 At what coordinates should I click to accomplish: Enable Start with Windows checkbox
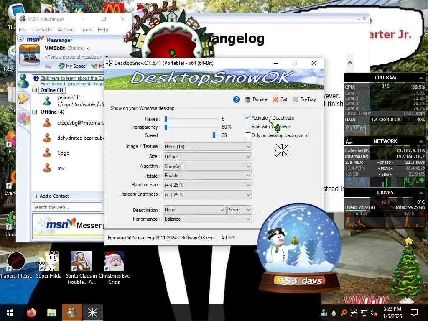[247, 126]
